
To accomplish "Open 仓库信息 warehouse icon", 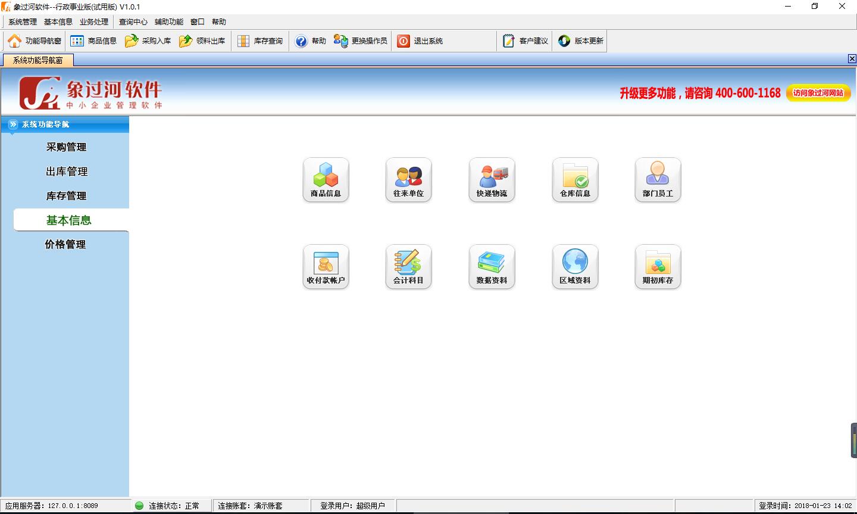I will [575, 180].
